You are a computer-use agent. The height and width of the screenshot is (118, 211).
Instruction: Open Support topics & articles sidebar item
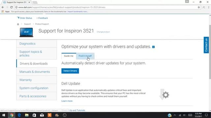pos(37,53)
